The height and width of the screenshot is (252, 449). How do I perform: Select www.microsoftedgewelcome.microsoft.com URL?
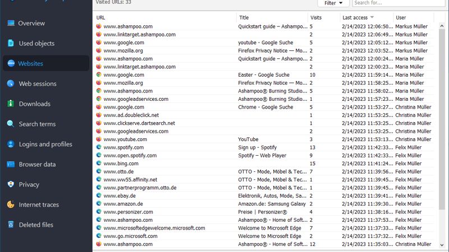click(154, 228)
